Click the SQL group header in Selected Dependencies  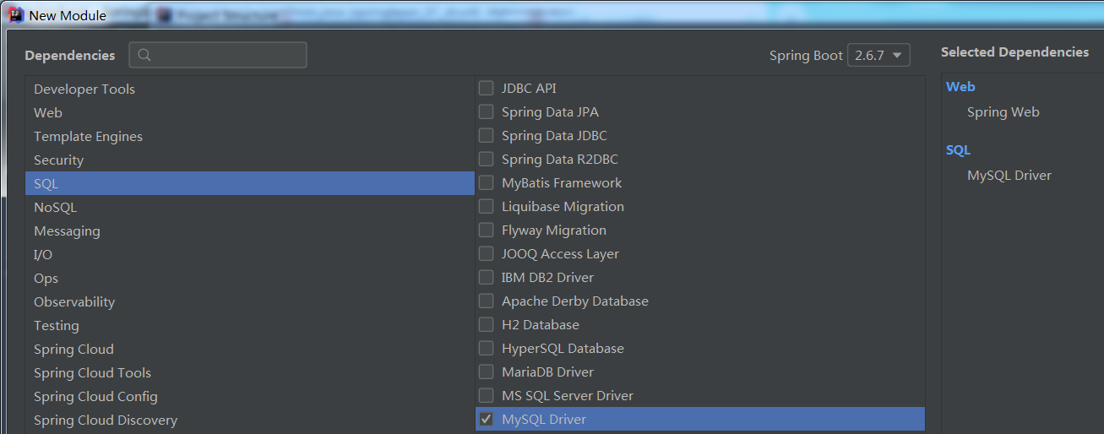[958, 149]
